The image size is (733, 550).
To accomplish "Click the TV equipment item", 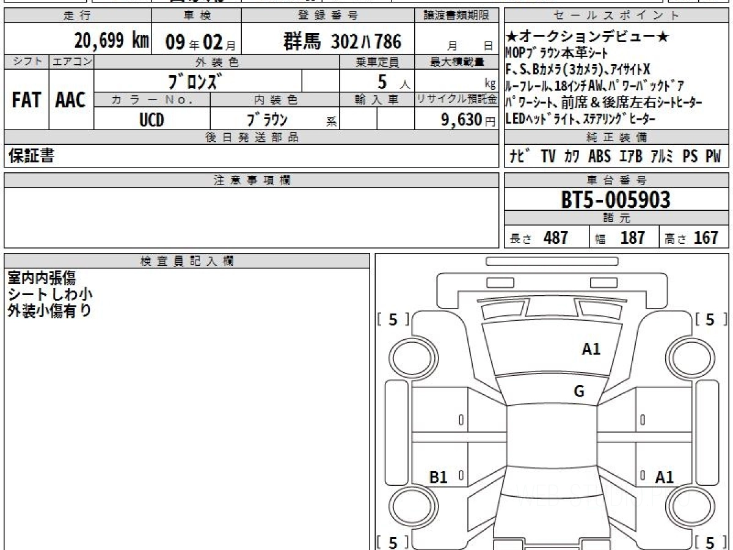I will [x=548, y=156].
